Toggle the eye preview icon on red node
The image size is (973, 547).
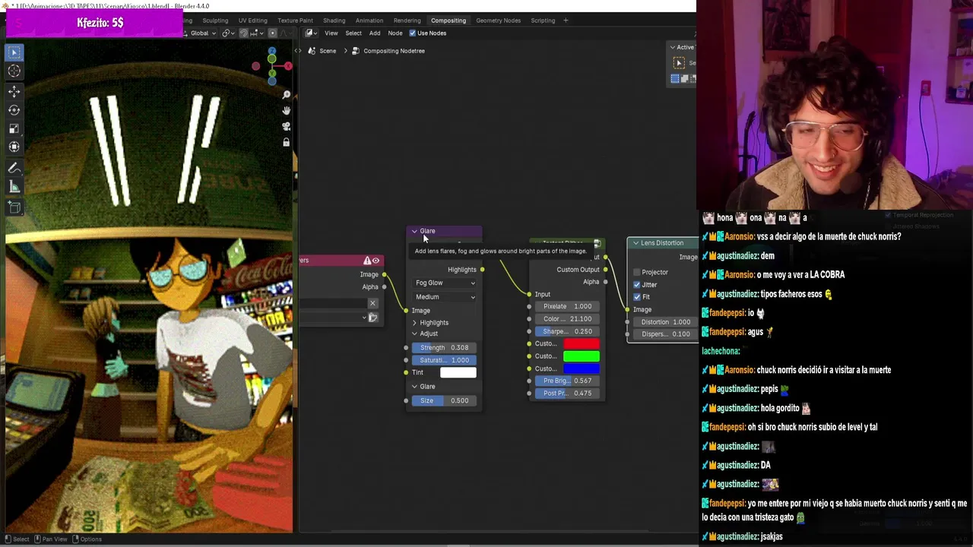pyautogui.click(x=376, y=261)
